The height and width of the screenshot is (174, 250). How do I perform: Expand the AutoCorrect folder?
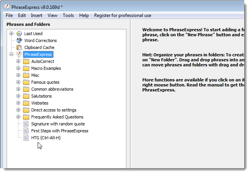pos(18,61)
